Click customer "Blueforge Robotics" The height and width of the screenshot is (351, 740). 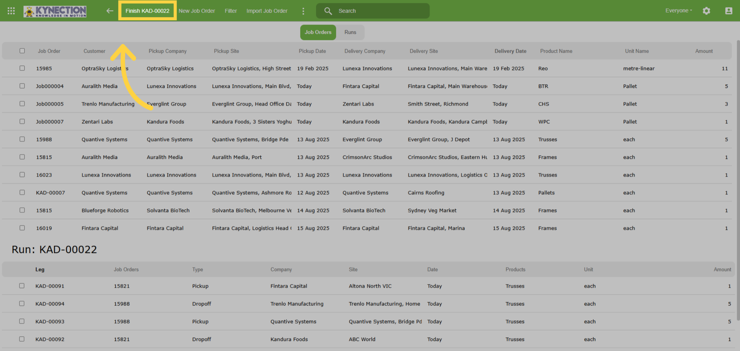(x=105, y=210)
